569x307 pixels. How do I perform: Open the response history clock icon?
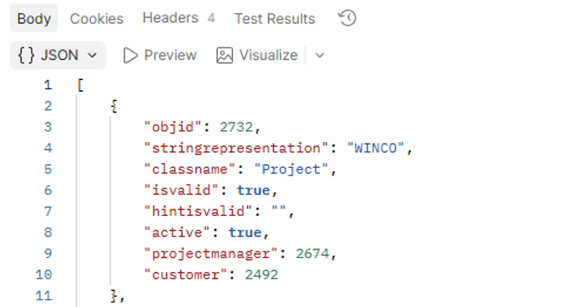348,18
